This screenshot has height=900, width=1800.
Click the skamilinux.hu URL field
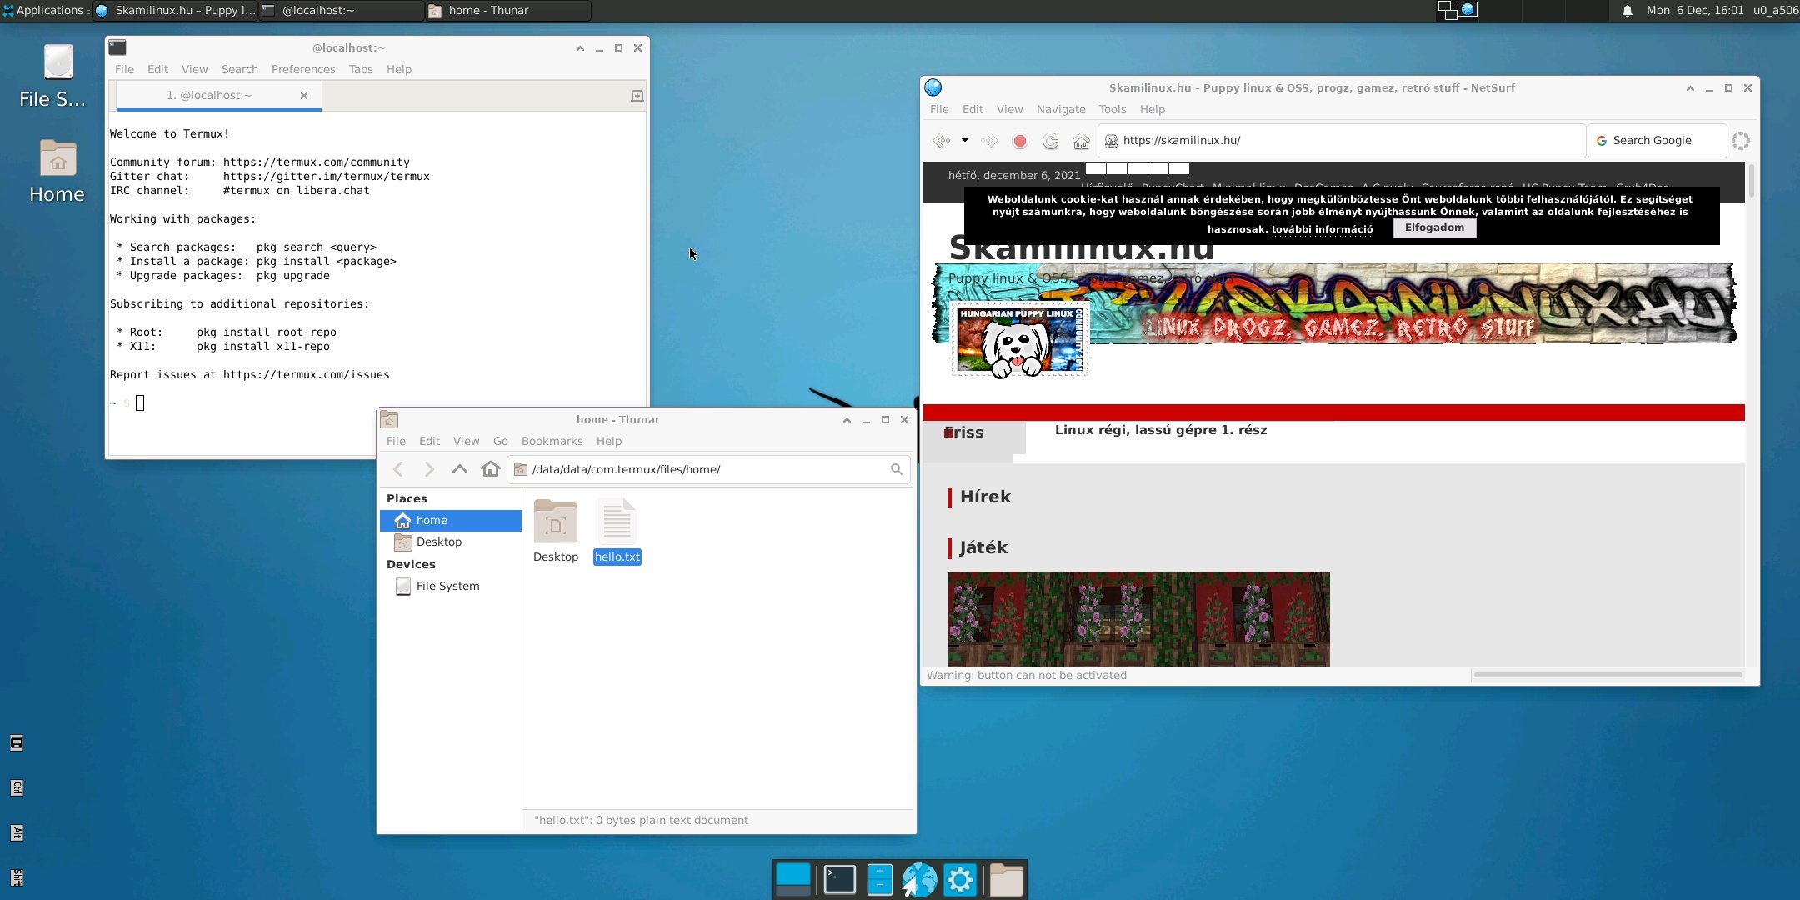pyautogui.click(x=1342, y=141)
